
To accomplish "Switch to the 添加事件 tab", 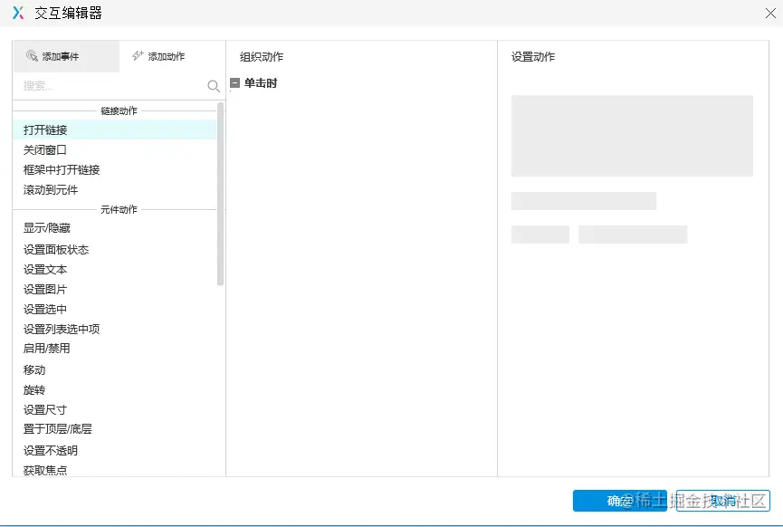I will [66, 56].
